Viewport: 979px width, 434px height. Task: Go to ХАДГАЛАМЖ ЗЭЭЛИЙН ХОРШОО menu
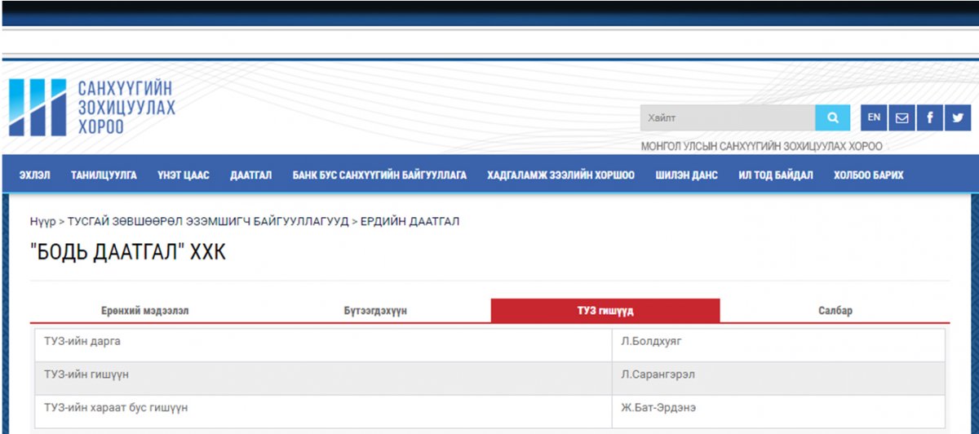[560, 175]
